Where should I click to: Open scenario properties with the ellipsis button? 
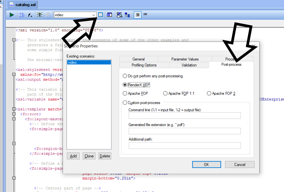[x=101, y=15]
